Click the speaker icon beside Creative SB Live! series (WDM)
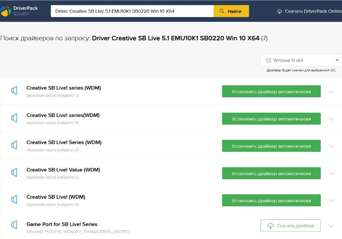Screen dimensions: 342x239 pos(14,91)
